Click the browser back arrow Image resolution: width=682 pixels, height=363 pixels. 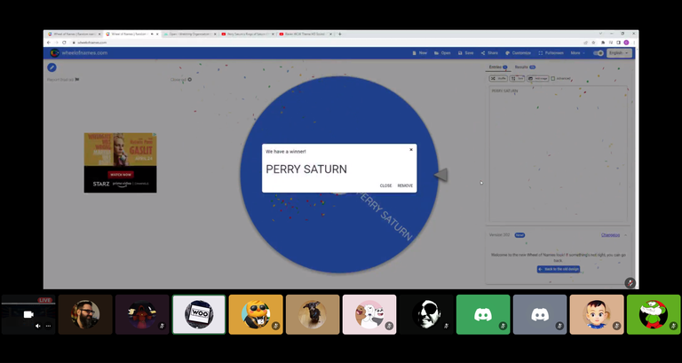(49, 43)
